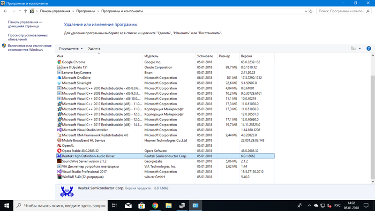Click the Lenovo EasyCamera icon
Screen dimensions: 375x211
click(x=59, y=73)
